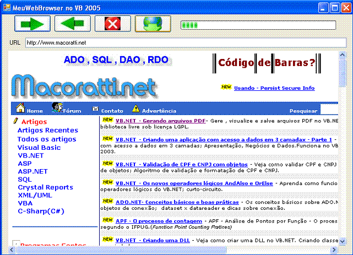The height and width of the screenshot is (255, 353).
Task: Click the page loading progress bar
Action: (258, 25)
